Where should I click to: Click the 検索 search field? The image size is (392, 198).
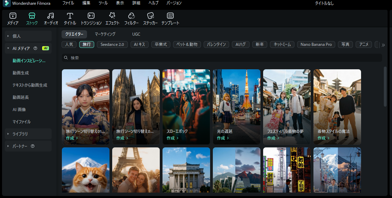tap(221, 58)
